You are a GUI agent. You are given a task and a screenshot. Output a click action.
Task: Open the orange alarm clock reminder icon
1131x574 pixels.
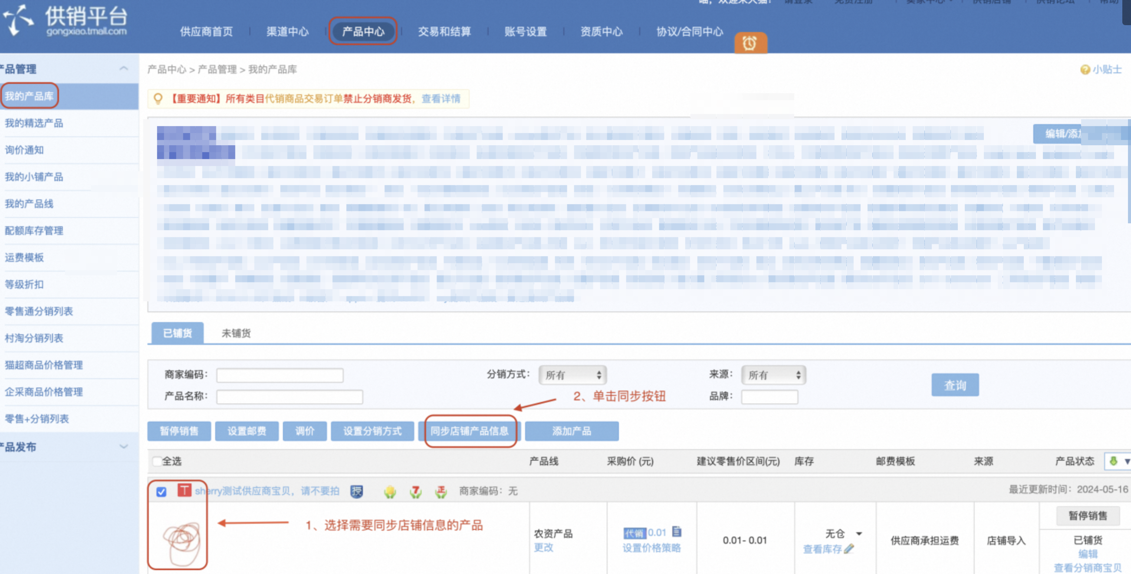(750, 43)
